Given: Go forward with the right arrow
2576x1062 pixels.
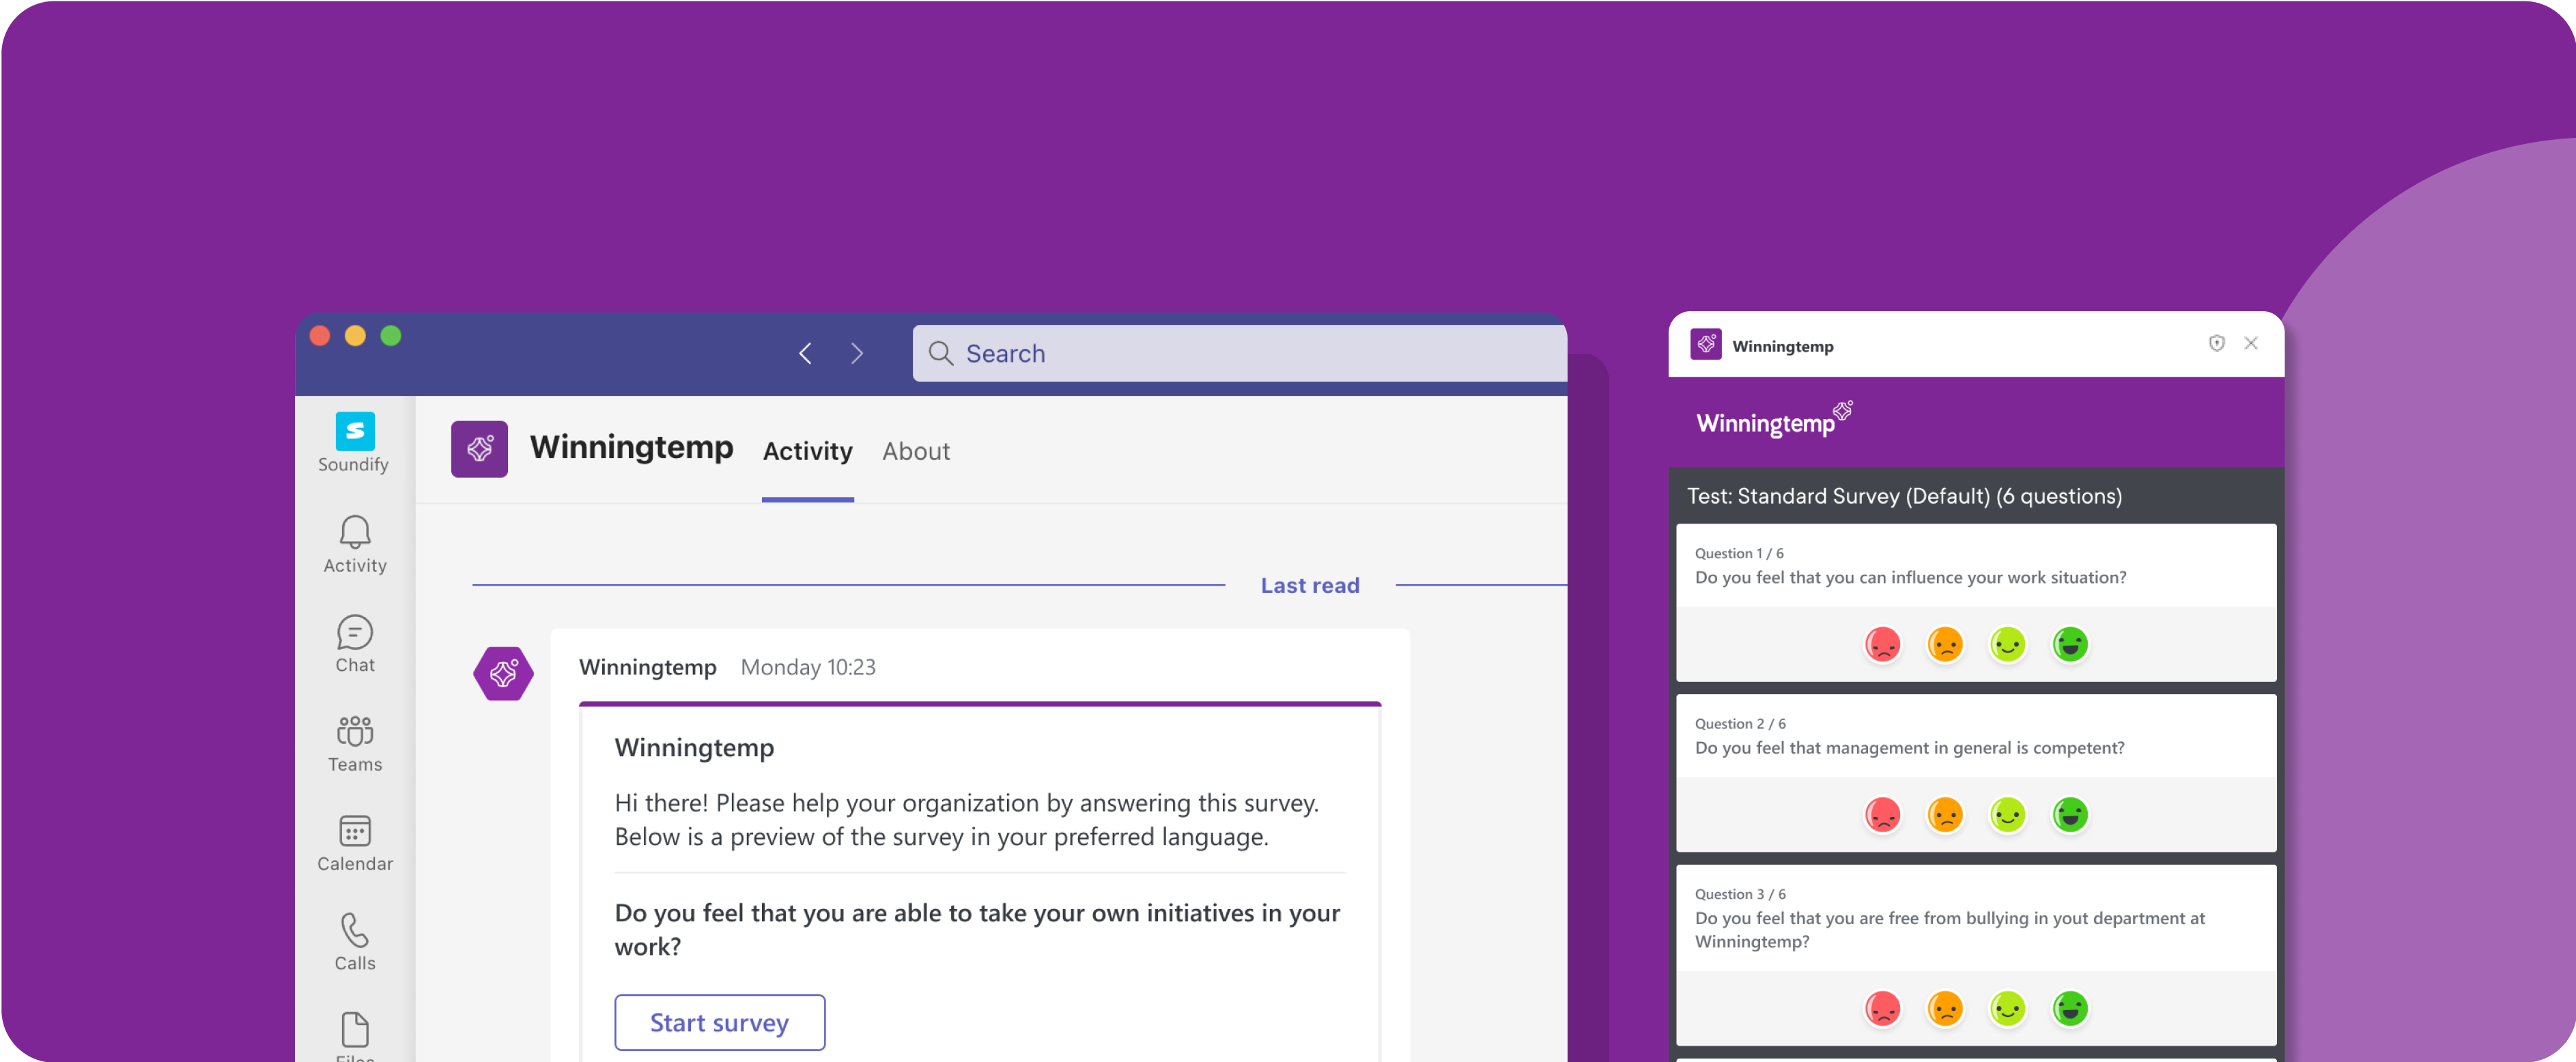Looking at the screenshot, I should point(857,353).
